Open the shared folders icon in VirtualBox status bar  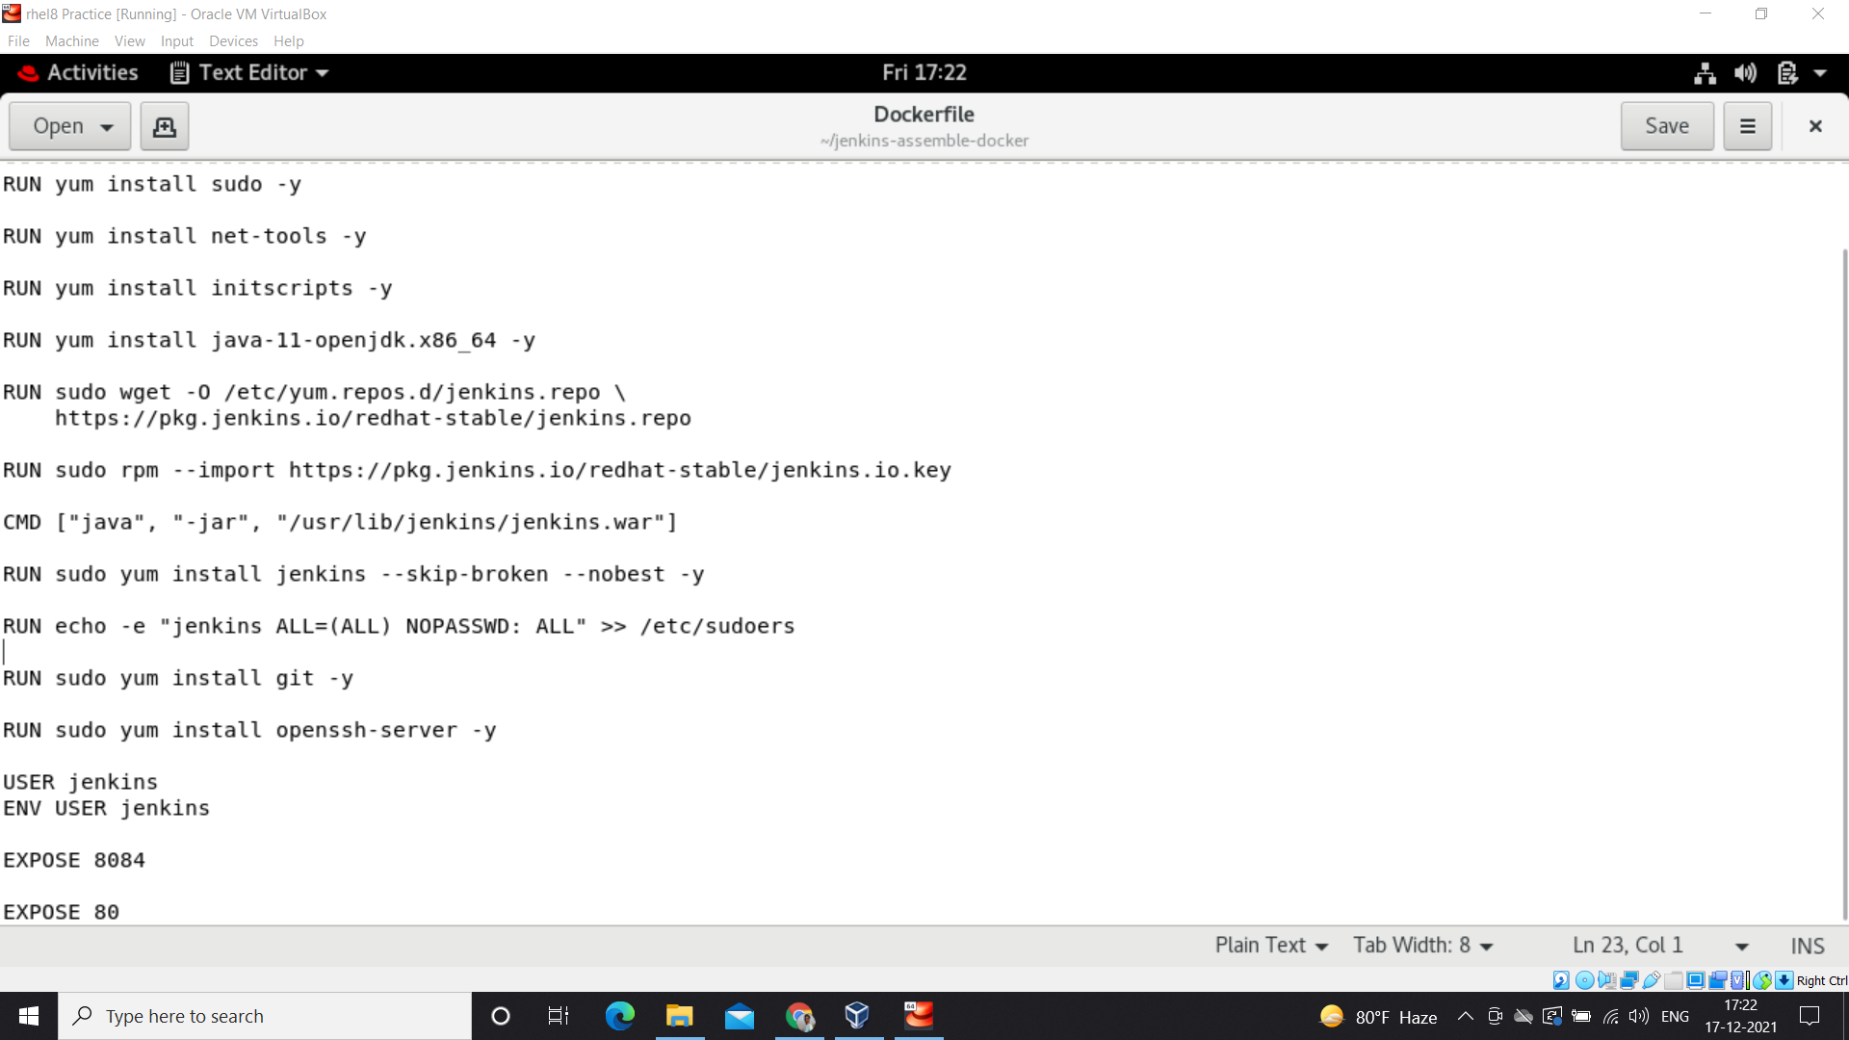coord(1674,979)
